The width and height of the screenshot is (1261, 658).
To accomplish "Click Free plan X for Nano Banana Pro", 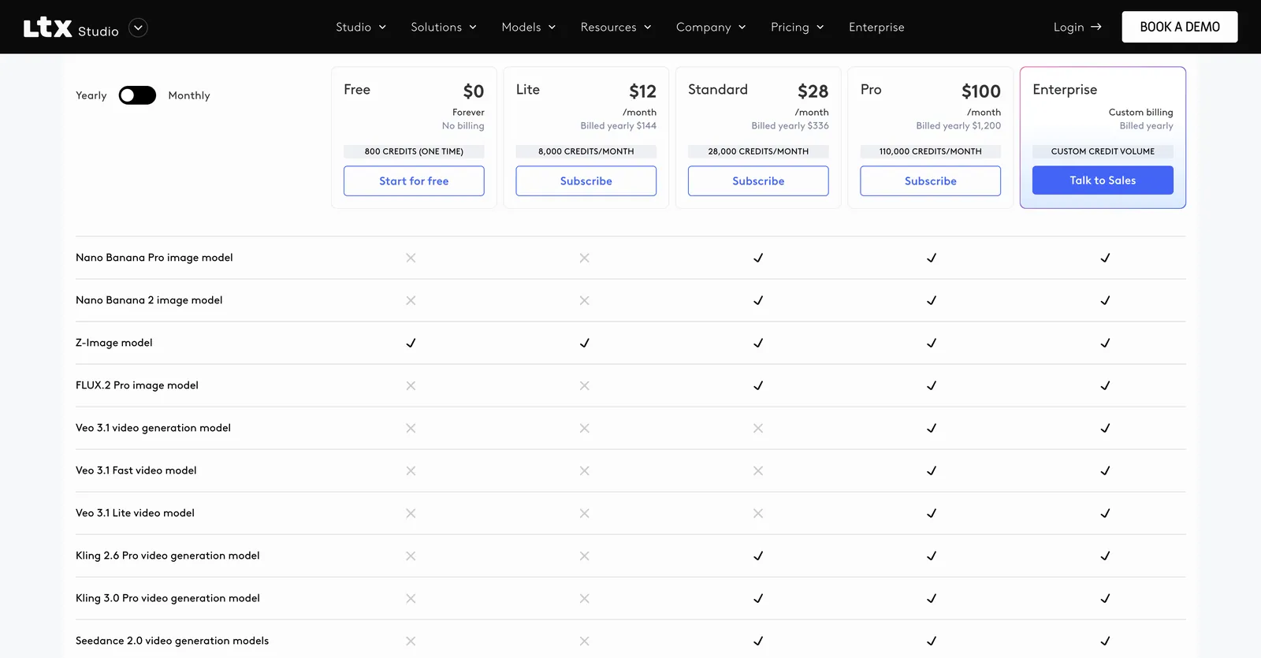I will click(x=411, y=258).
